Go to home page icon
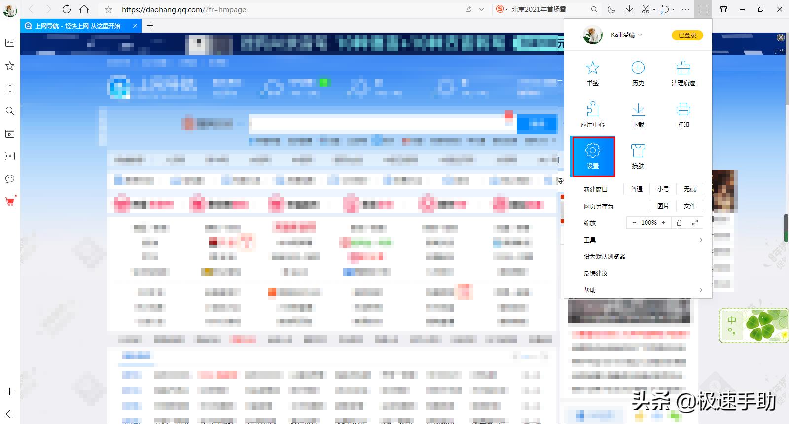Screen dimensions: 789x424 (84, 9)
